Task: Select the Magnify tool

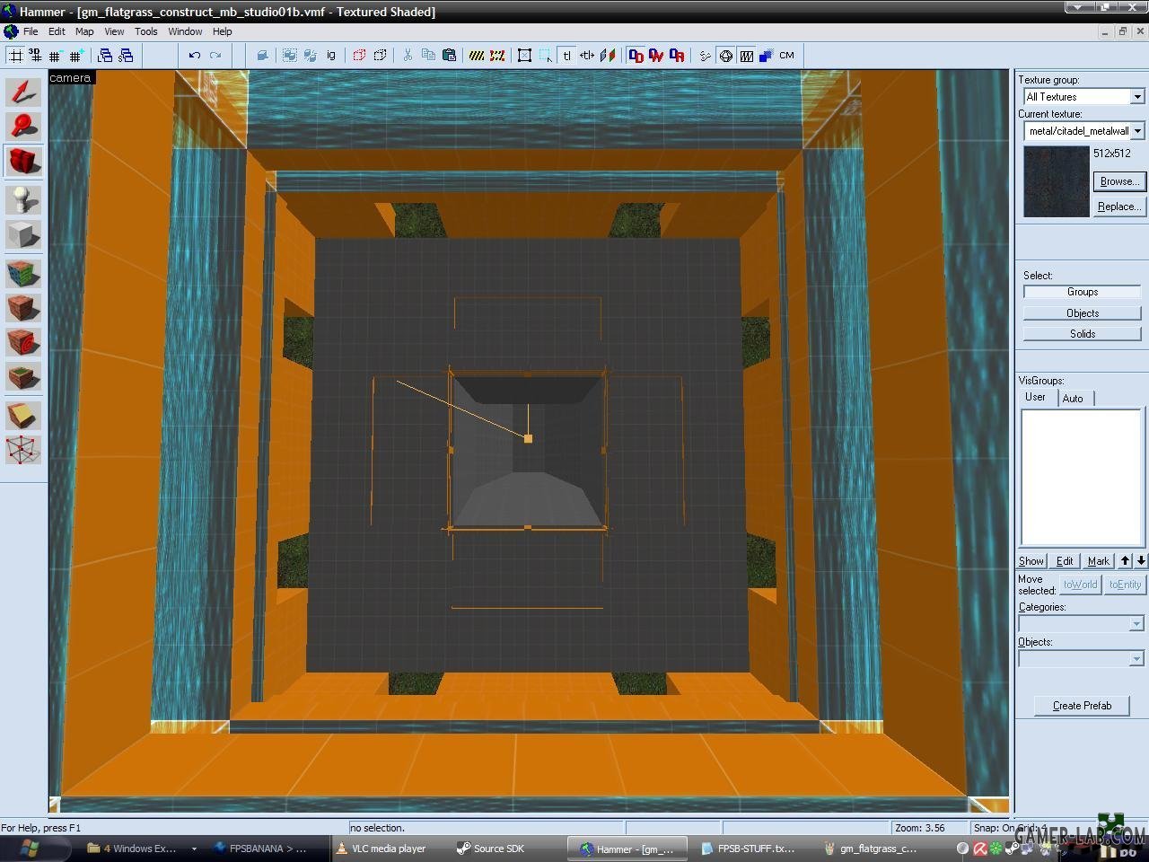Action: coord(23,127)
